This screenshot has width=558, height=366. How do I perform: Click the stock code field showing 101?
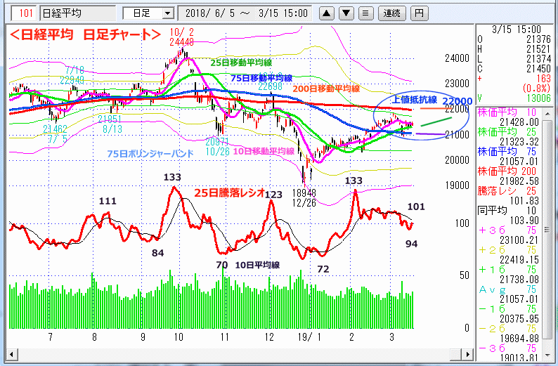pyautogui.click(x=24, y=13)
